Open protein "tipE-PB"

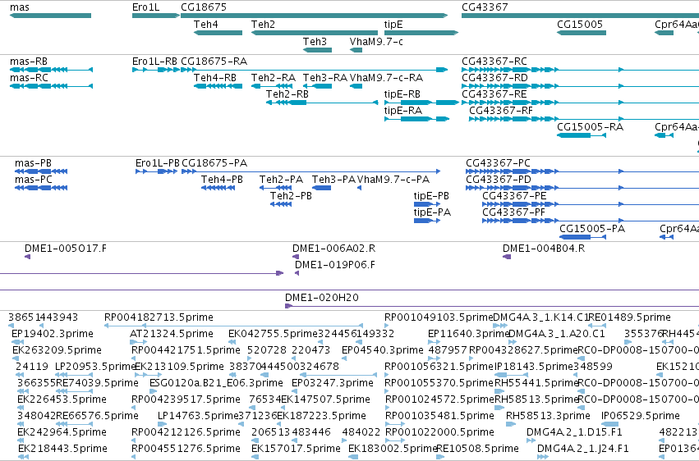coord(431,196)
